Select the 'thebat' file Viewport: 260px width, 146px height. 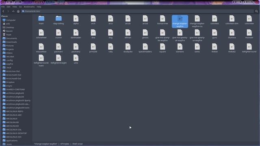pos(214,48)
